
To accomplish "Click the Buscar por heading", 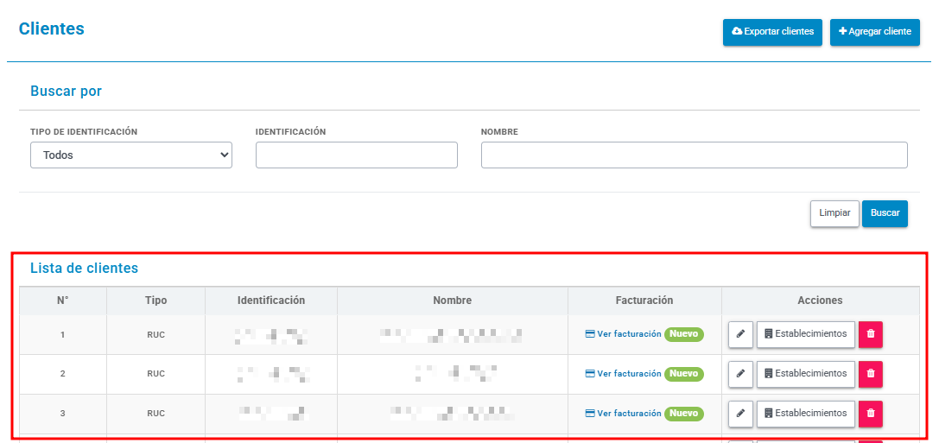I will coord(66,91).
